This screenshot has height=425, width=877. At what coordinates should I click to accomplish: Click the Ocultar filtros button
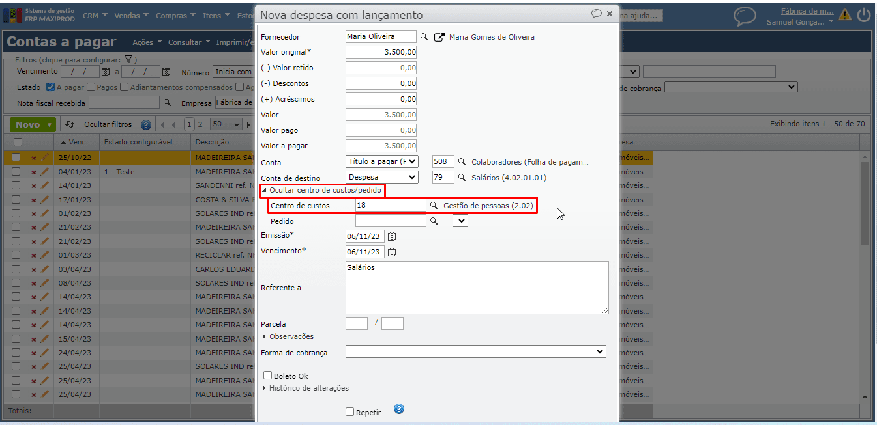point(108,124)
